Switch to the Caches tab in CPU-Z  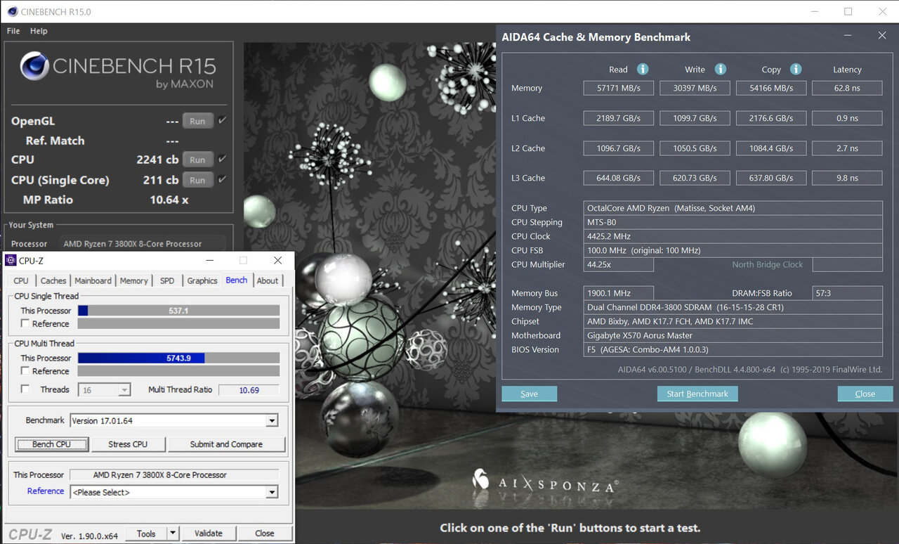point(53,280)
